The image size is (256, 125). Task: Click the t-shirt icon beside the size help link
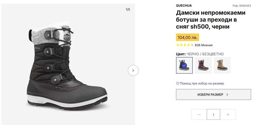pyautogui.click(x=178, y=83)
